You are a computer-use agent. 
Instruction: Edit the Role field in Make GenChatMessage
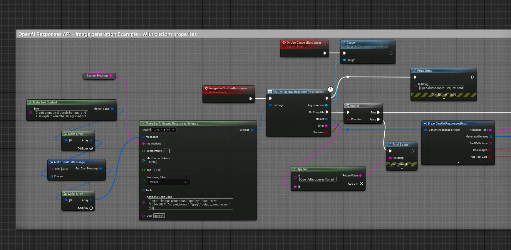(65, 169)
